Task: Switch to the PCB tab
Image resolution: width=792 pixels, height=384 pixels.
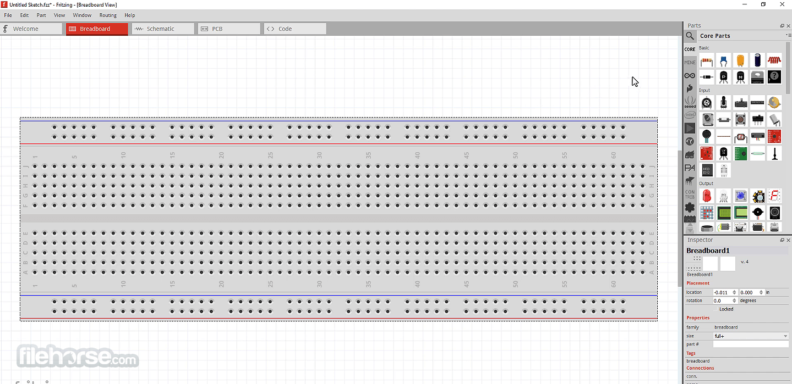Action: (229, 29)
